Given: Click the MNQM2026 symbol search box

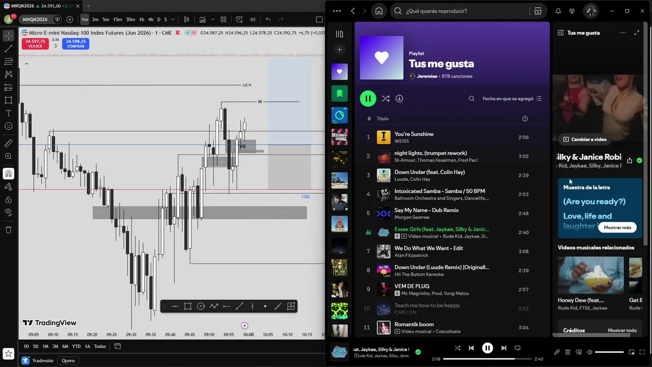Looking at the screenshot, I should (35, 19).
